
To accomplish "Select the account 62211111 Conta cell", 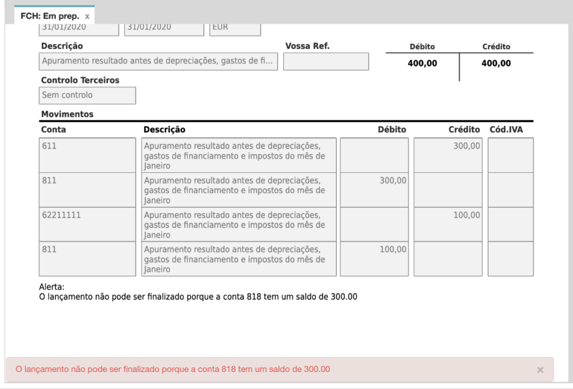I will [x=87, y=224].
